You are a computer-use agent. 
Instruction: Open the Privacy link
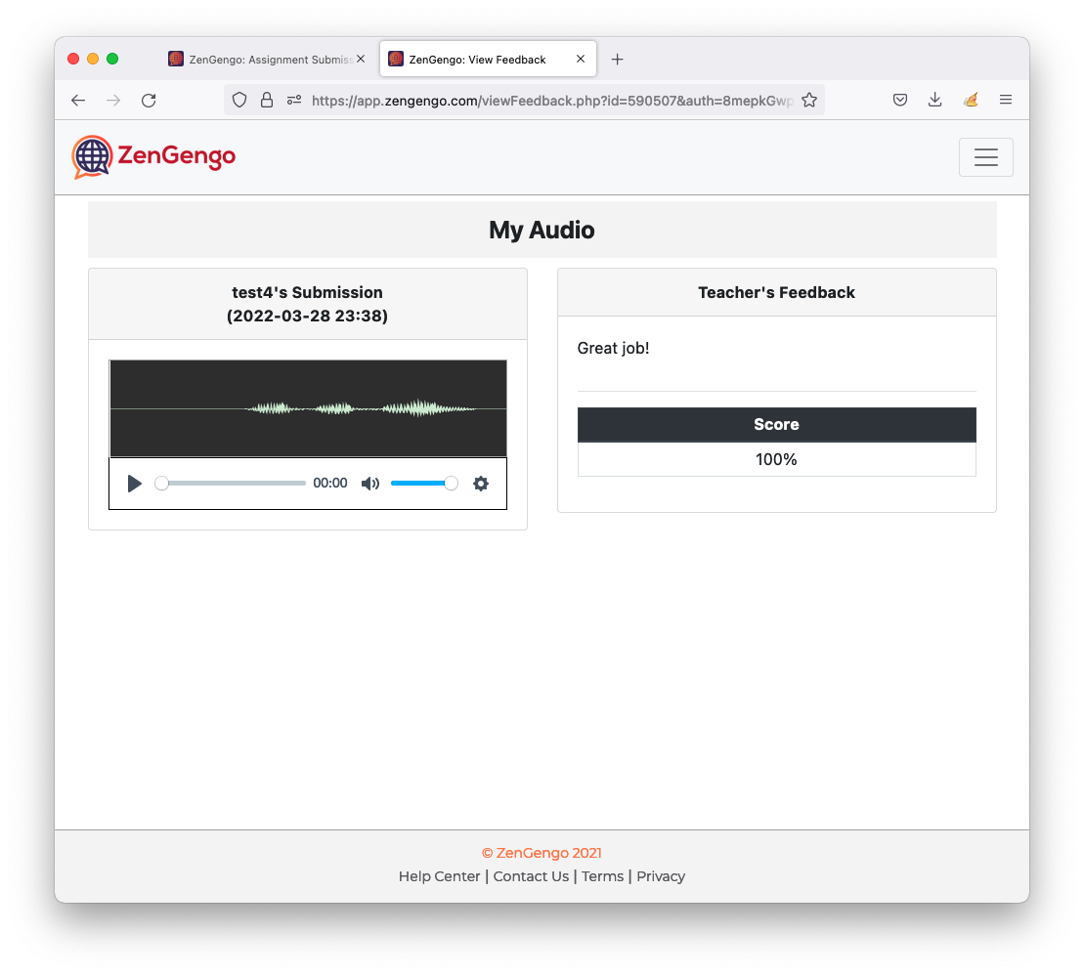pyautogui.click(x=660, y=876)
